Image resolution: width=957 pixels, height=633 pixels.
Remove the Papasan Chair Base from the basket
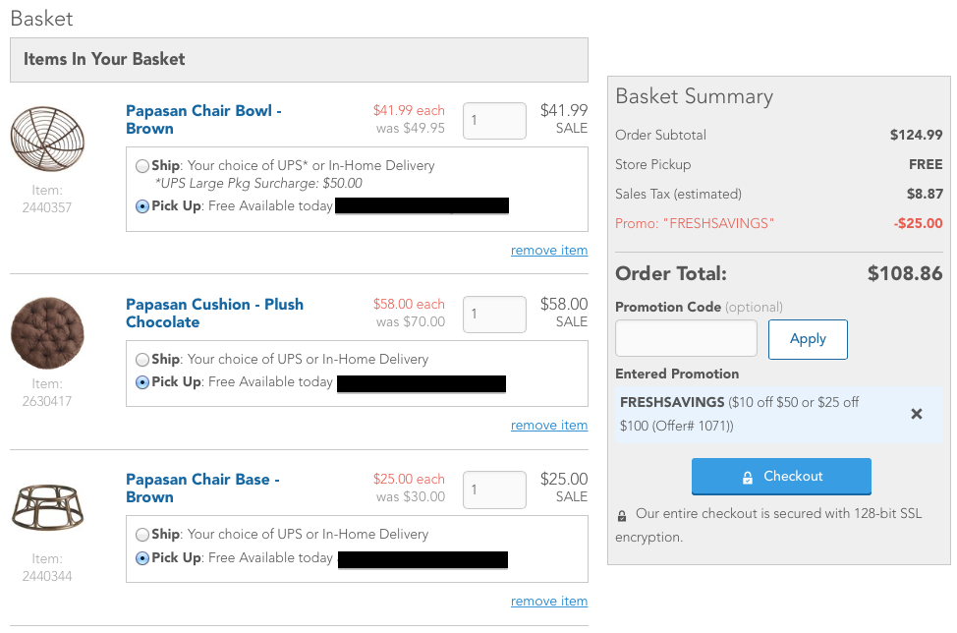[548, 601]
